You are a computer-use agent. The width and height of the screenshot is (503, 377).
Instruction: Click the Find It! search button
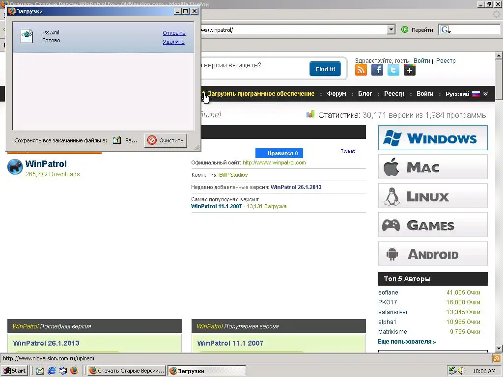(325, 69)
